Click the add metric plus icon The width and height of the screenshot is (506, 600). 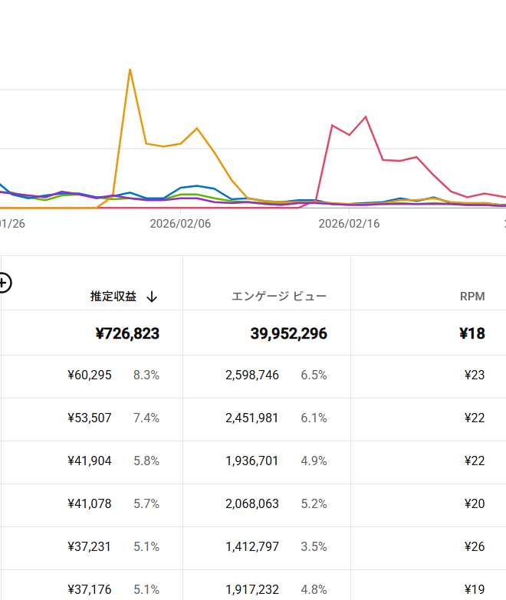(x=4, y=283)
